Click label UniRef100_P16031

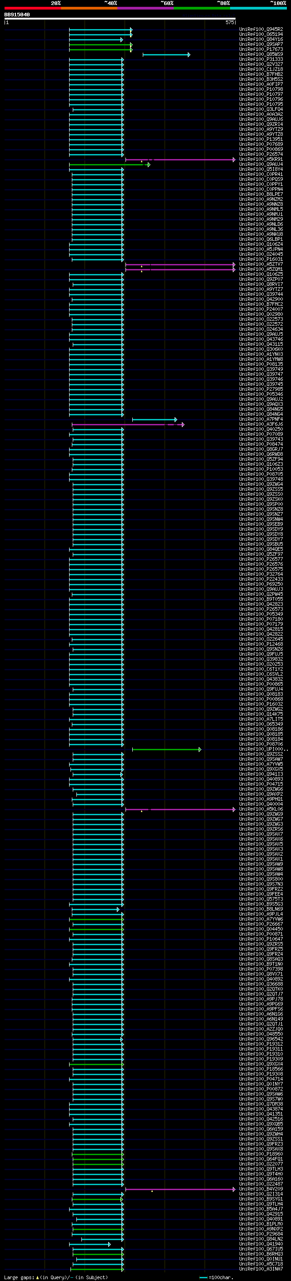[254, 259]
